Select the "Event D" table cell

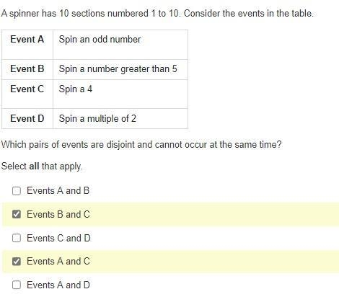[x=27, y=119]
